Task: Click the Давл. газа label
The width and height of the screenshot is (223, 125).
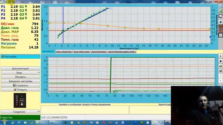Action: (10, 28)
